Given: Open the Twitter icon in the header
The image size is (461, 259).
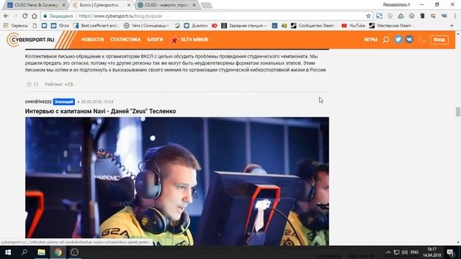Looking at the screenshot, I should pos(398,40).
